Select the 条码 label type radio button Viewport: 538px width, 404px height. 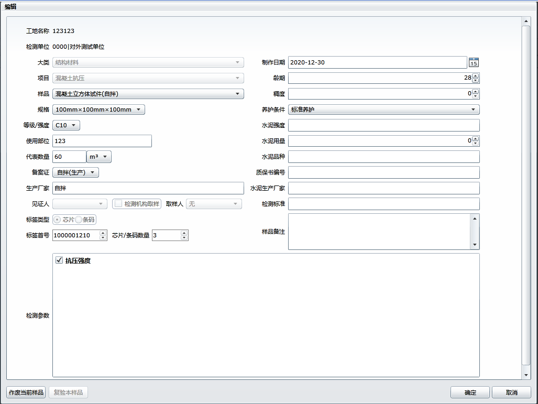pyautogui.click(x=79, y=220)
